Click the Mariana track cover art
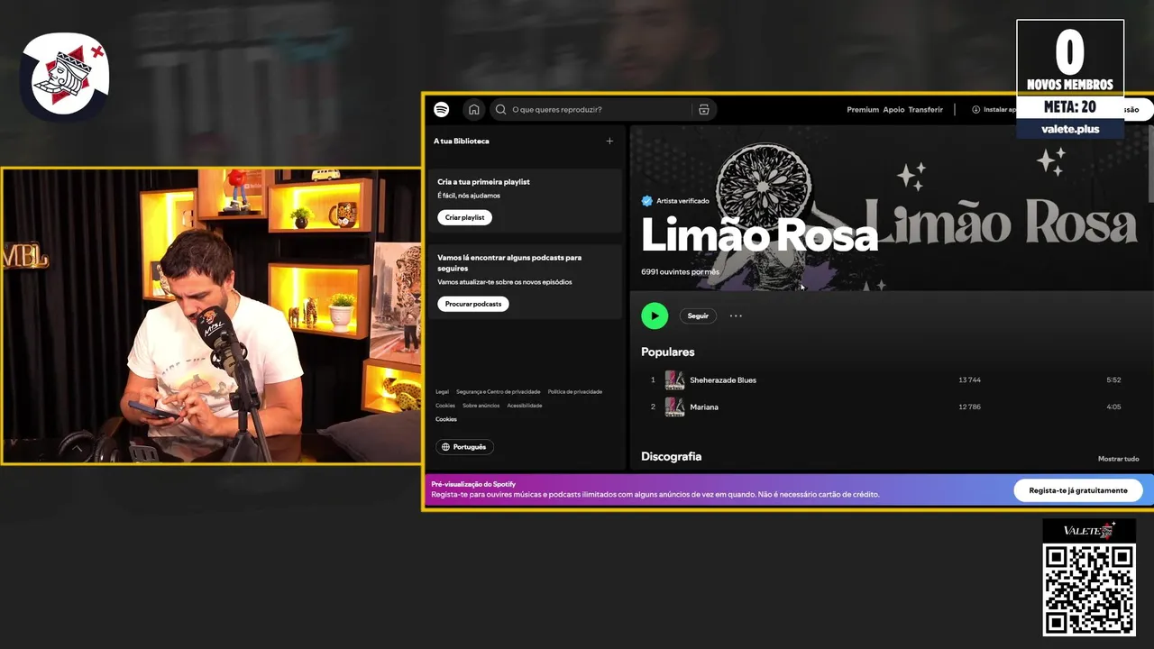Screen dimensions: 1154x649 pos(674,407)
